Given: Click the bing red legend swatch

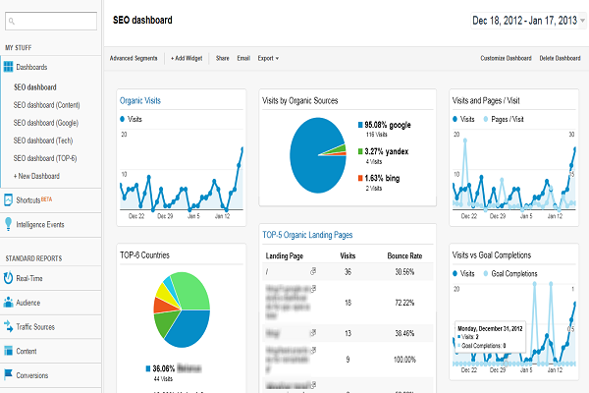Looking at the screenshot, I should [x=360, y=178].
